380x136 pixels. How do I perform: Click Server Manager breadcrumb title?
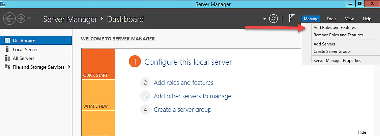70,19
